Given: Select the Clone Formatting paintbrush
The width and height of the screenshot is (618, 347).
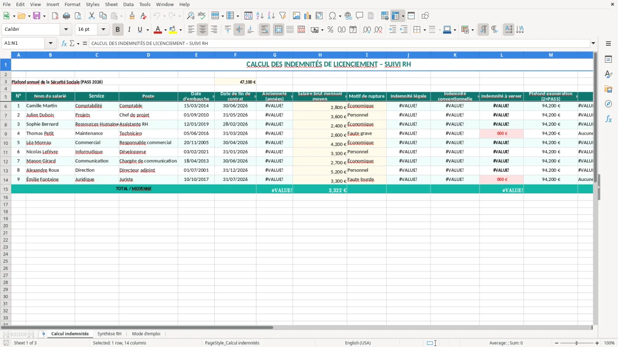Looking at the screenshot, I should pos(132,16).
